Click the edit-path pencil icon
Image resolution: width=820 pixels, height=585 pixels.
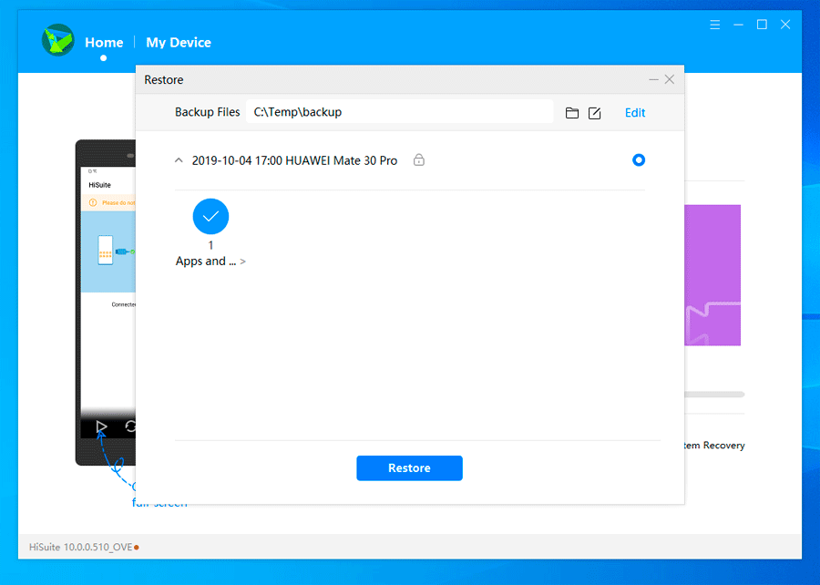pyautogui.click(x=595, y=113)
